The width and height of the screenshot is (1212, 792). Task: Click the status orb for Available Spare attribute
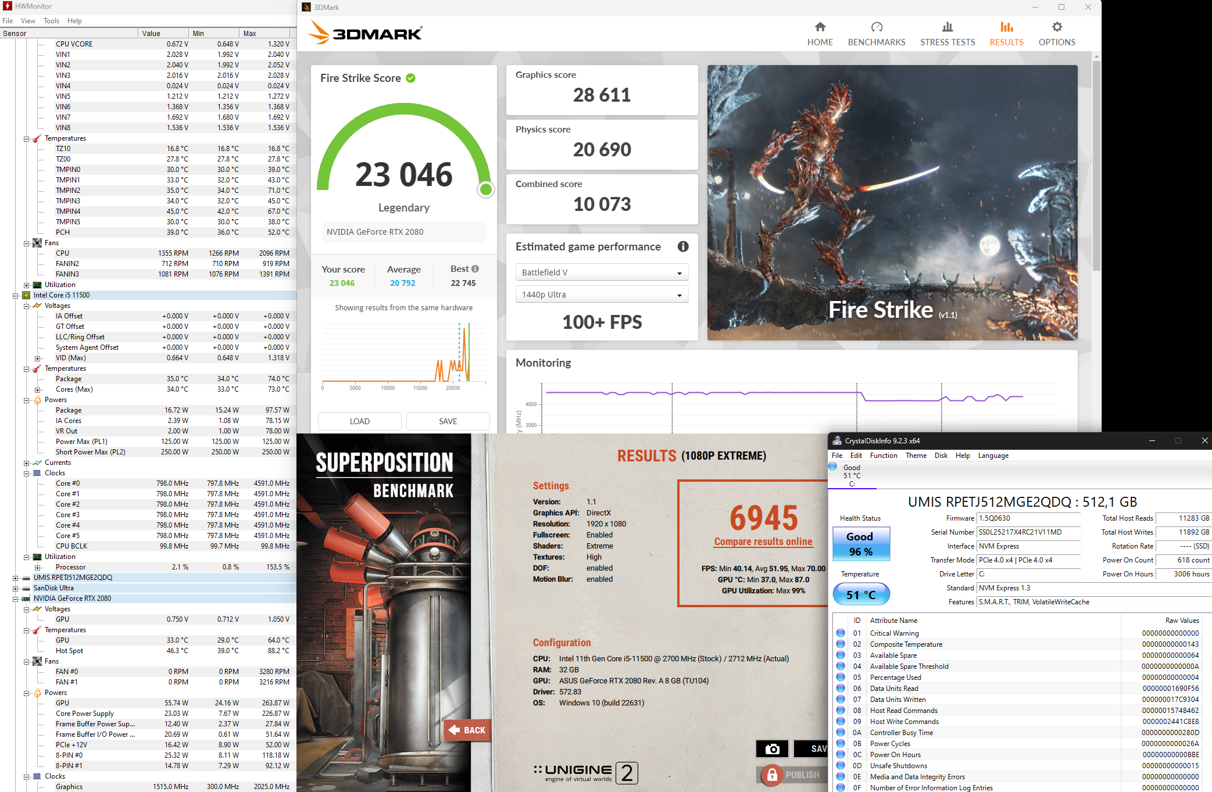click(x=841, y=655)
